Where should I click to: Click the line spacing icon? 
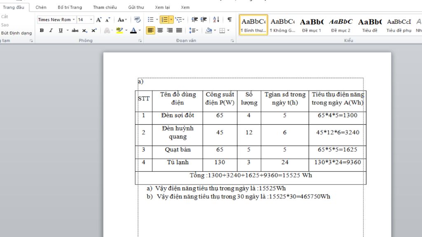point(192,30)
